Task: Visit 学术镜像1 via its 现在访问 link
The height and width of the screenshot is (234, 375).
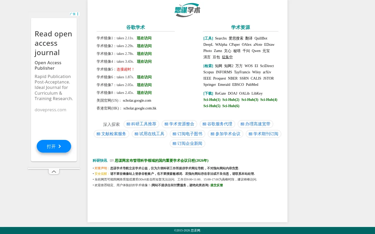Action: (x=144, y=38)
